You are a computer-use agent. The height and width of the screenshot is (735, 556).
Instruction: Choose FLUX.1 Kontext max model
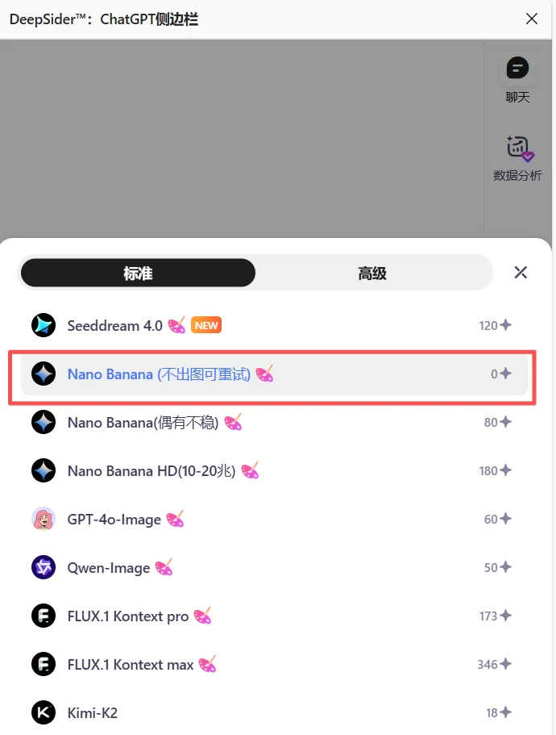tap(274, 664)
